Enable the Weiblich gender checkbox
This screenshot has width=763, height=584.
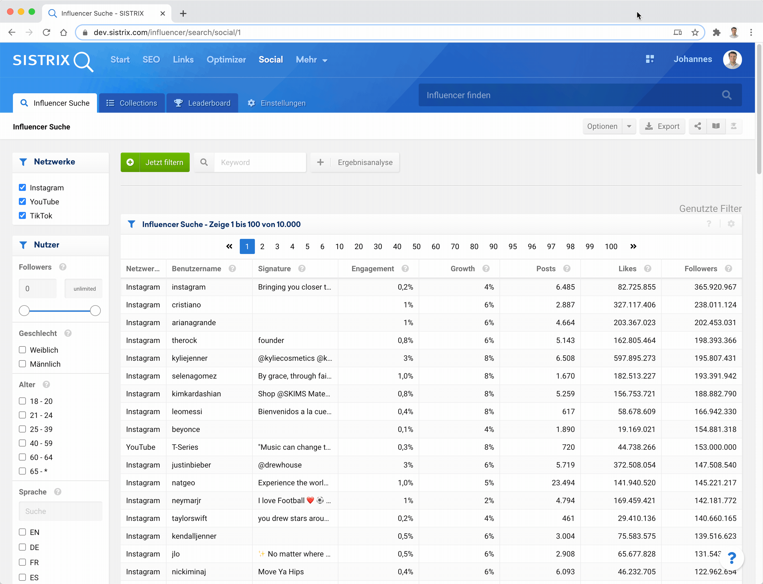tap(23, 350)
